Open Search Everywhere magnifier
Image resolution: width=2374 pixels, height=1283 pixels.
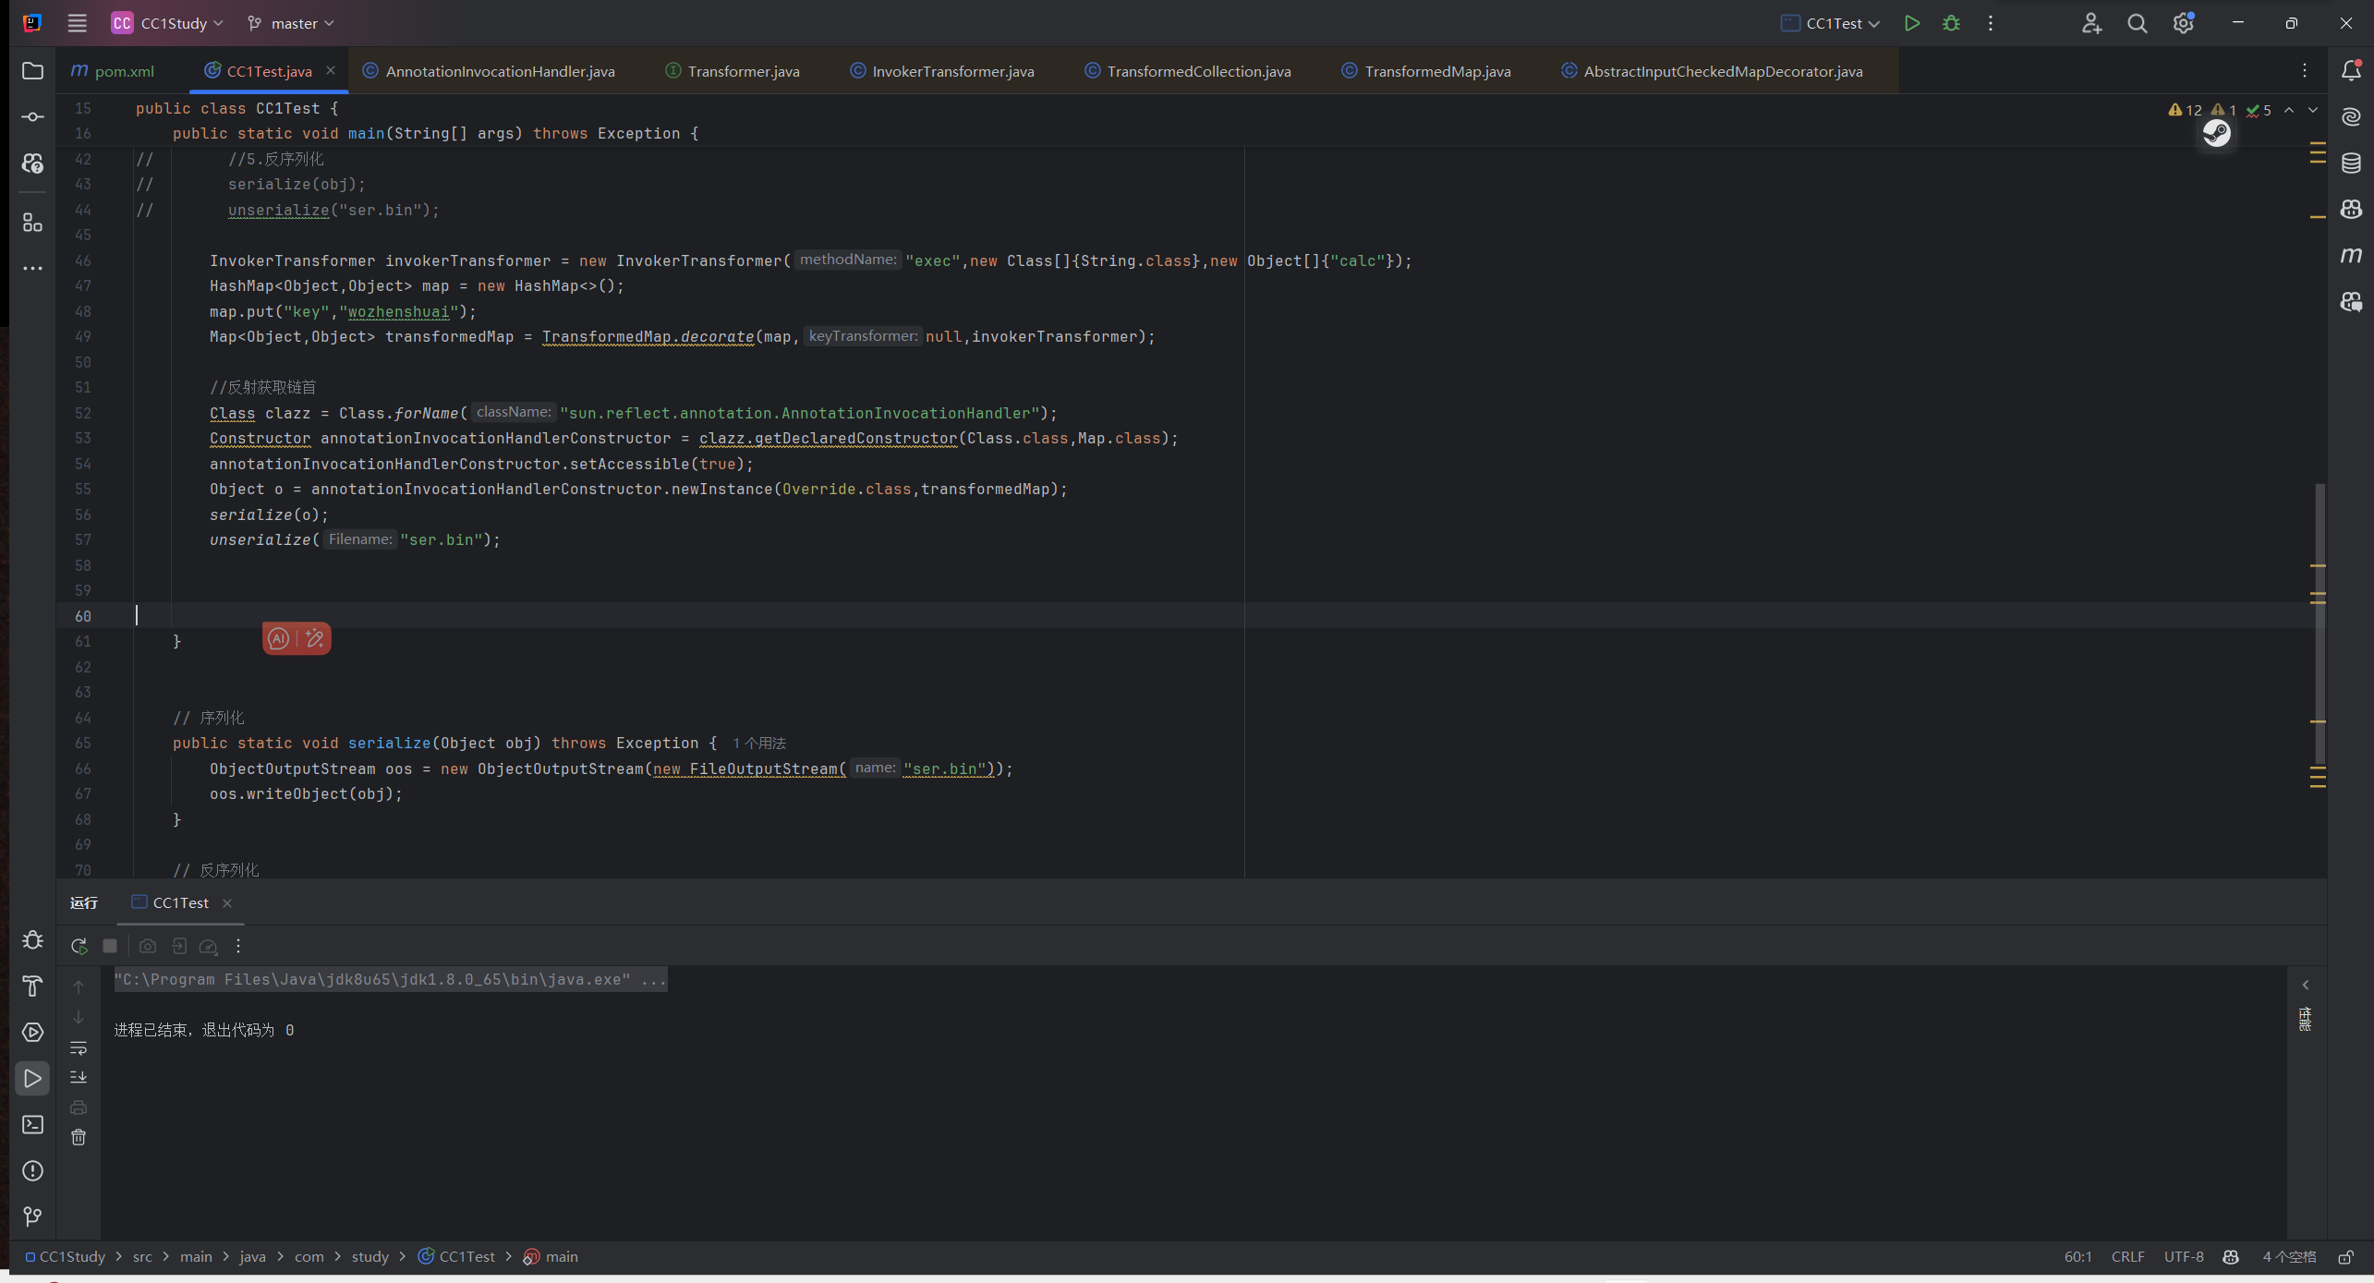[x=2138, y=23]
